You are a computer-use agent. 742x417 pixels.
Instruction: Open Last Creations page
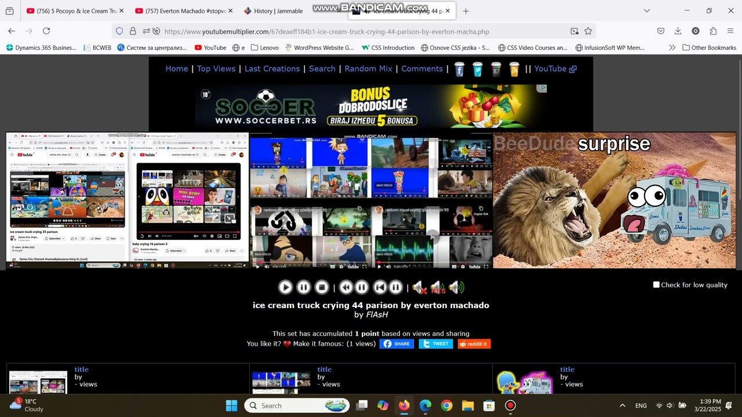[x=272, y=68]
